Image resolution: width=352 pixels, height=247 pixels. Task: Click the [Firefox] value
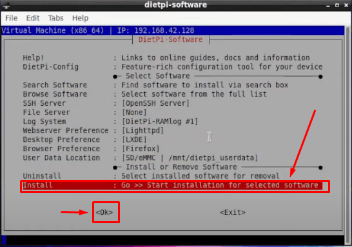coord(141,148)
